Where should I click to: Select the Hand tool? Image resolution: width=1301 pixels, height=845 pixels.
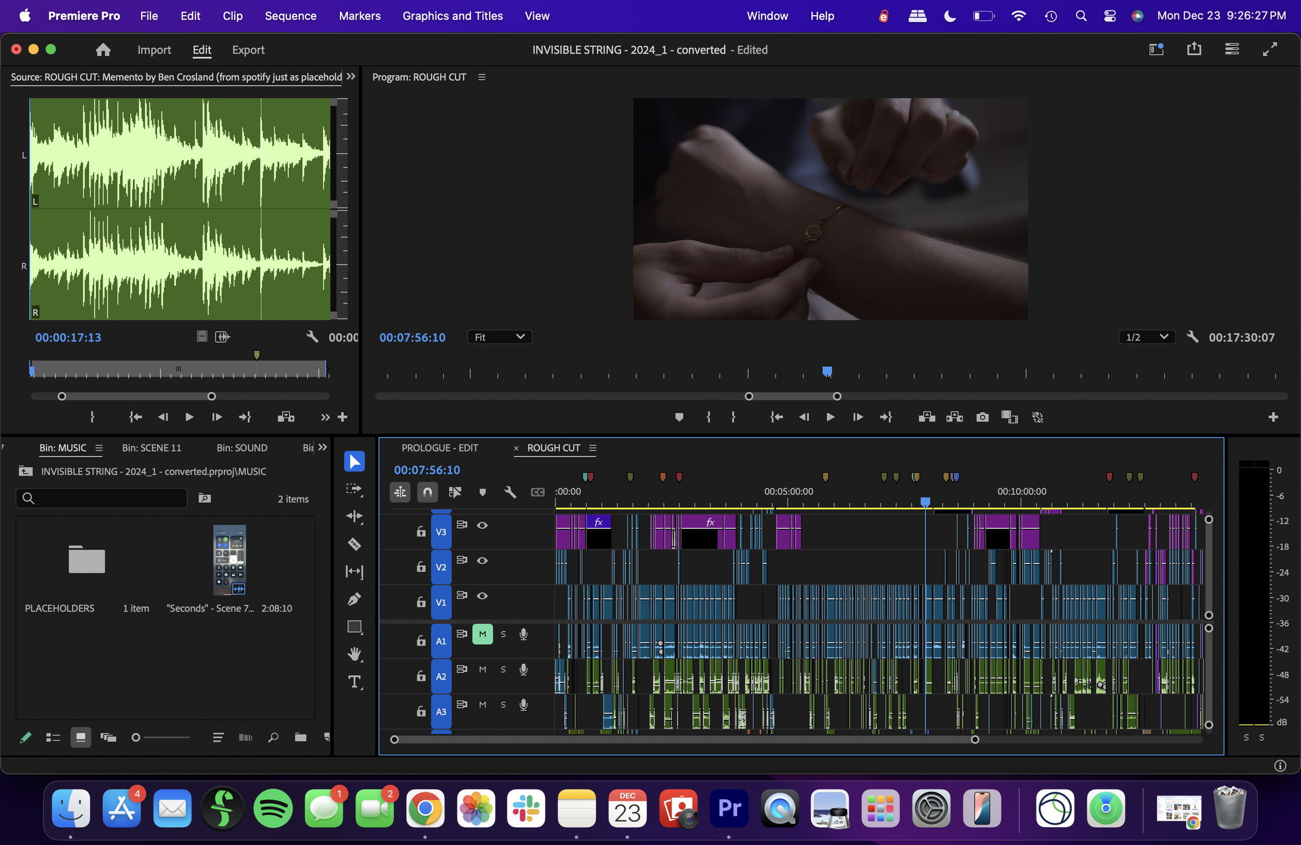coord(354,654)
